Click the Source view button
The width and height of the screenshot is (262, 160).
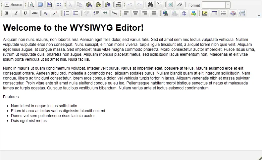[x=13, y=5]
